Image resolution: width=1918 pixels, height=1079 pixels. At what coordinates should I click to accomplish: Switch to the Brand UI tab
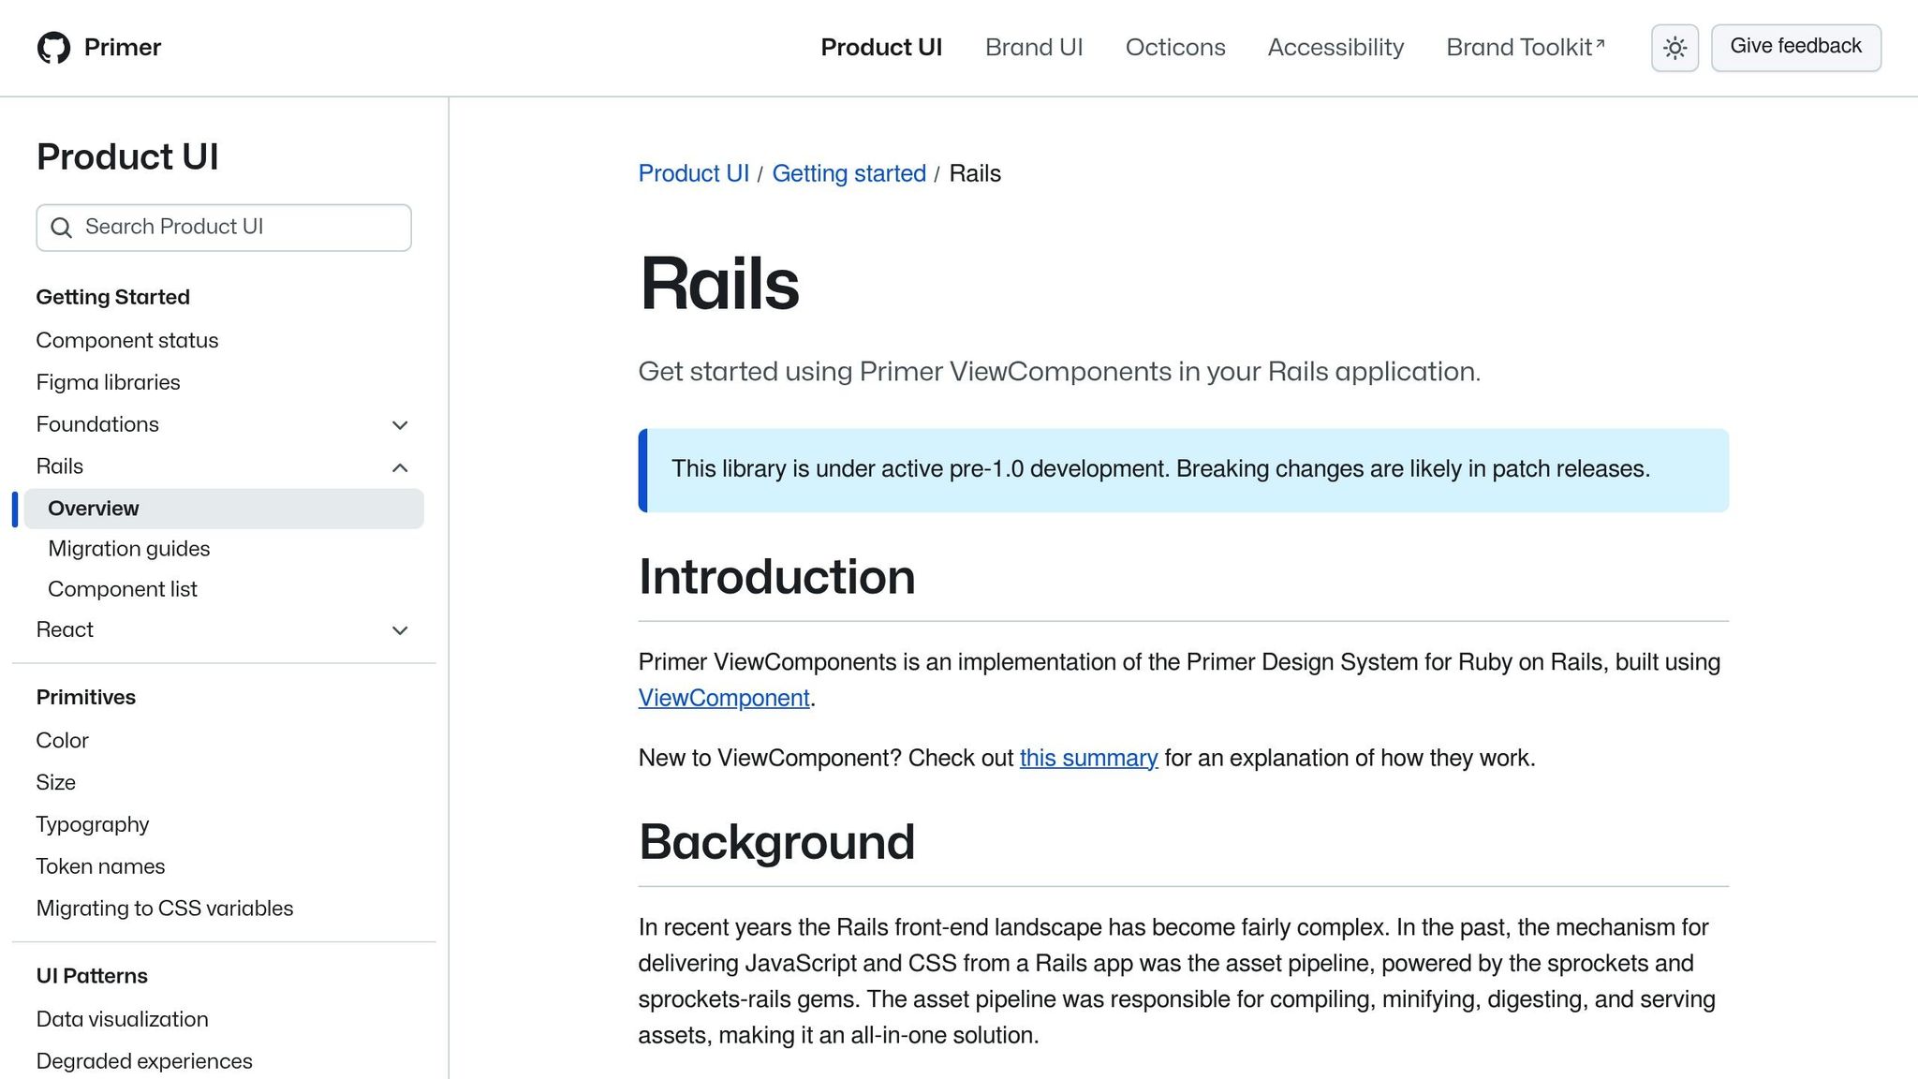click(1033, 47)
